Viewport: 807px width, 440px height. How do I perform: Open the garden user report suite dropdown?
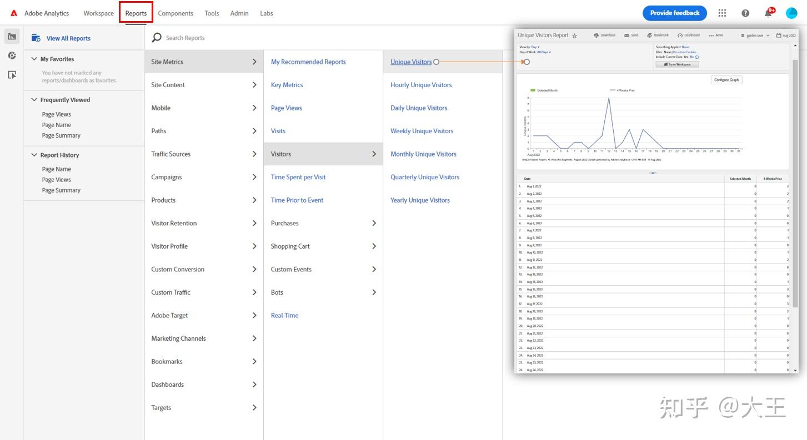coord(755,34)
